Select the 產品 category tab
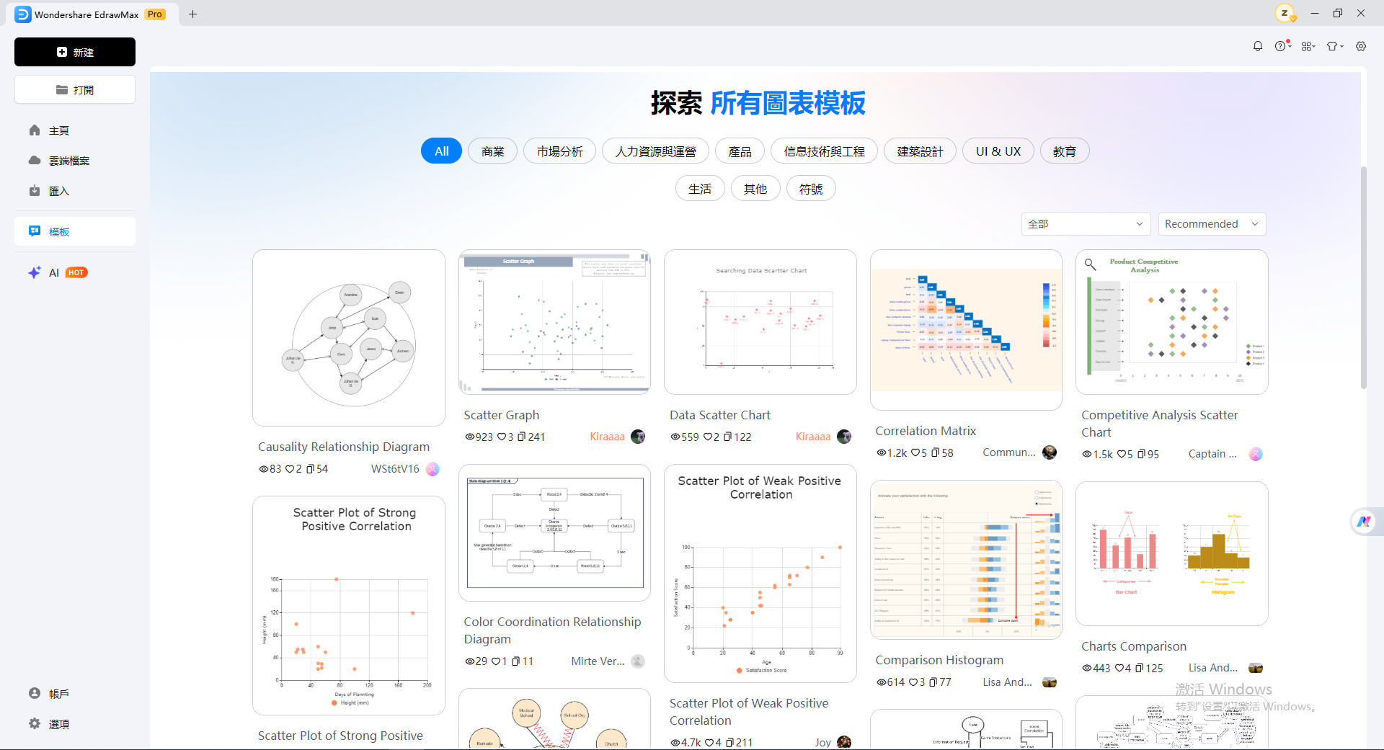This screenshot has height=750, width=1384. pyautogui.click(x=740, y=151)
